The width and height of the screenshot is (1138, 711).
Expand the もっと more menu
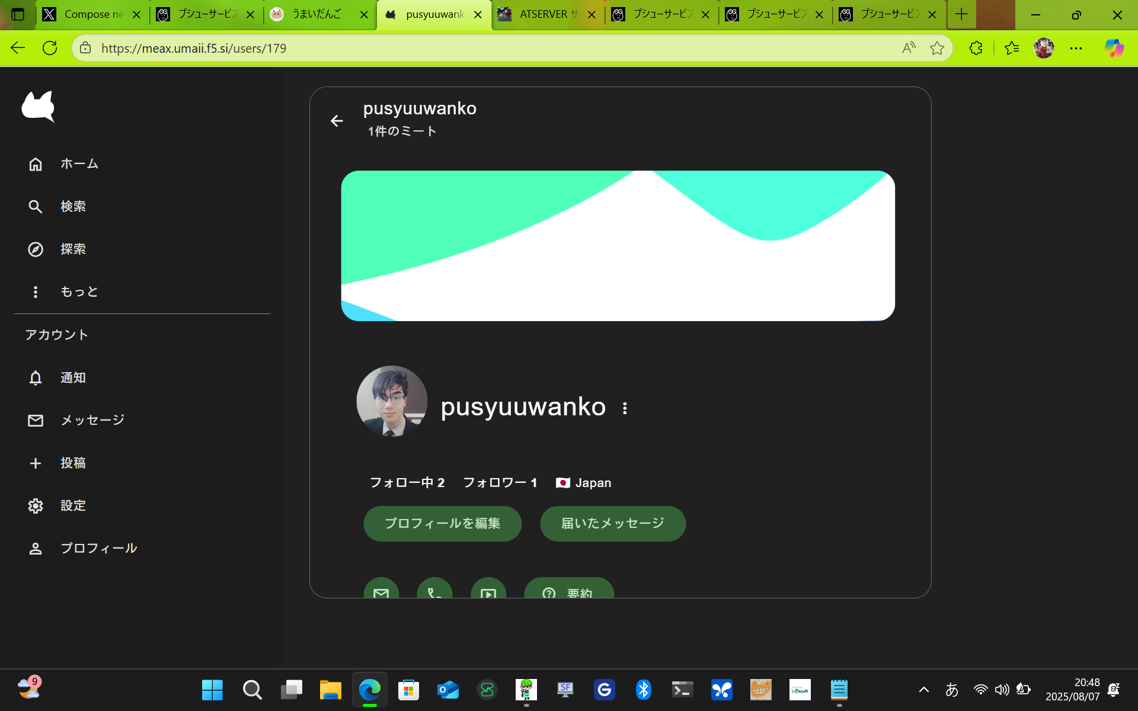(63, 292)
